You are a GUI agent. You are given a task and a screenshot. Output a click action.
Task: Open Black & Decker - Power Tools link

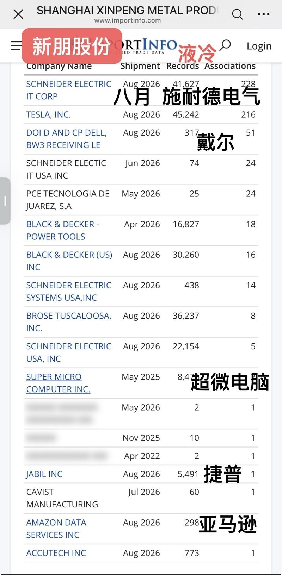63,230
